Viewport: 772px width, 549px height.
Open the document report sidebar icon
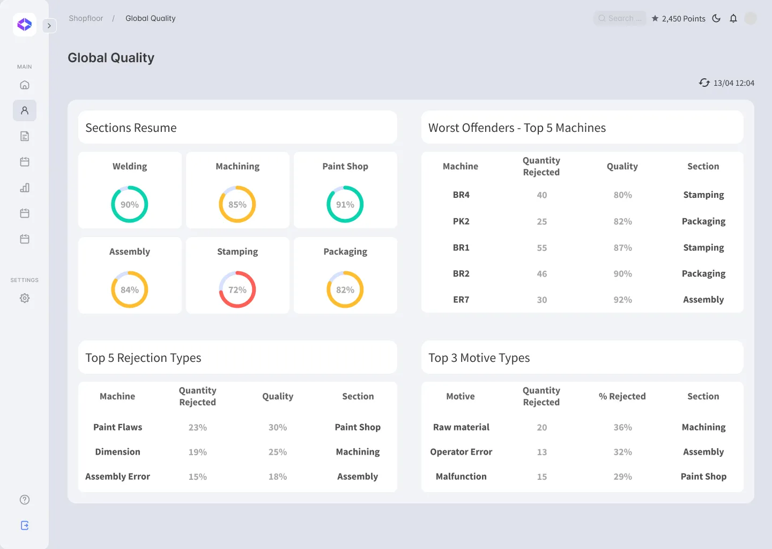click(x=25, y=136)
